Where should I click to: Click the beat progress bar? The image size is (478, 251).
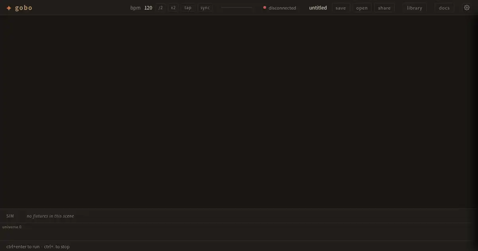(237, 7)
